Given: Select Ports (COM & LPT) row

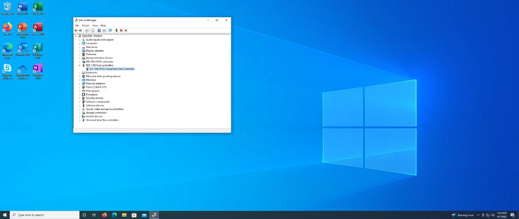Looking at the screenshot, I should 94,87.
